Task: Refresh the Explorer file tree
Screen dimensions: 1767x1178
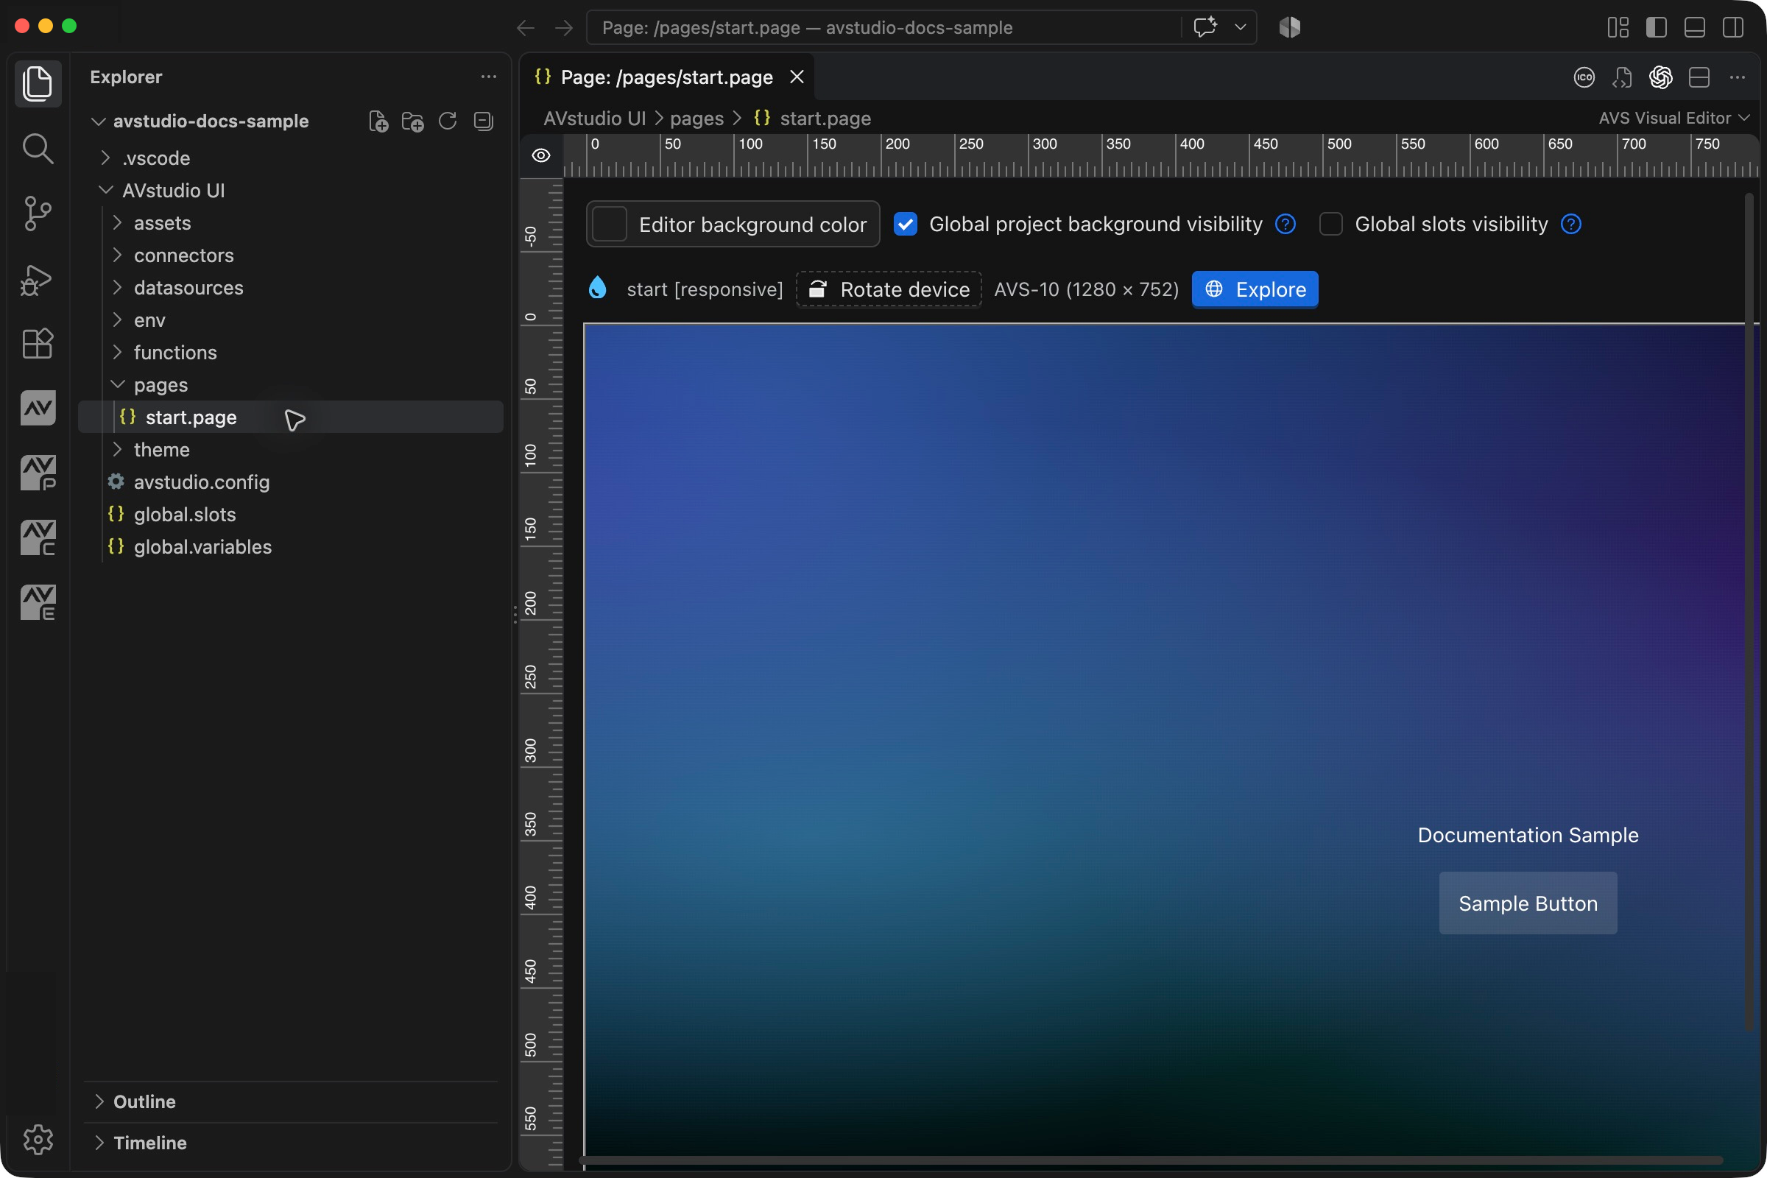Action: (448, 121)
